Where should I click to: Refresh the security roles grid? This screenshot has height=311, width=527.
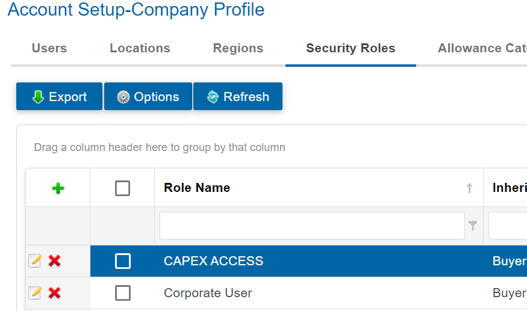click(237, 97)
